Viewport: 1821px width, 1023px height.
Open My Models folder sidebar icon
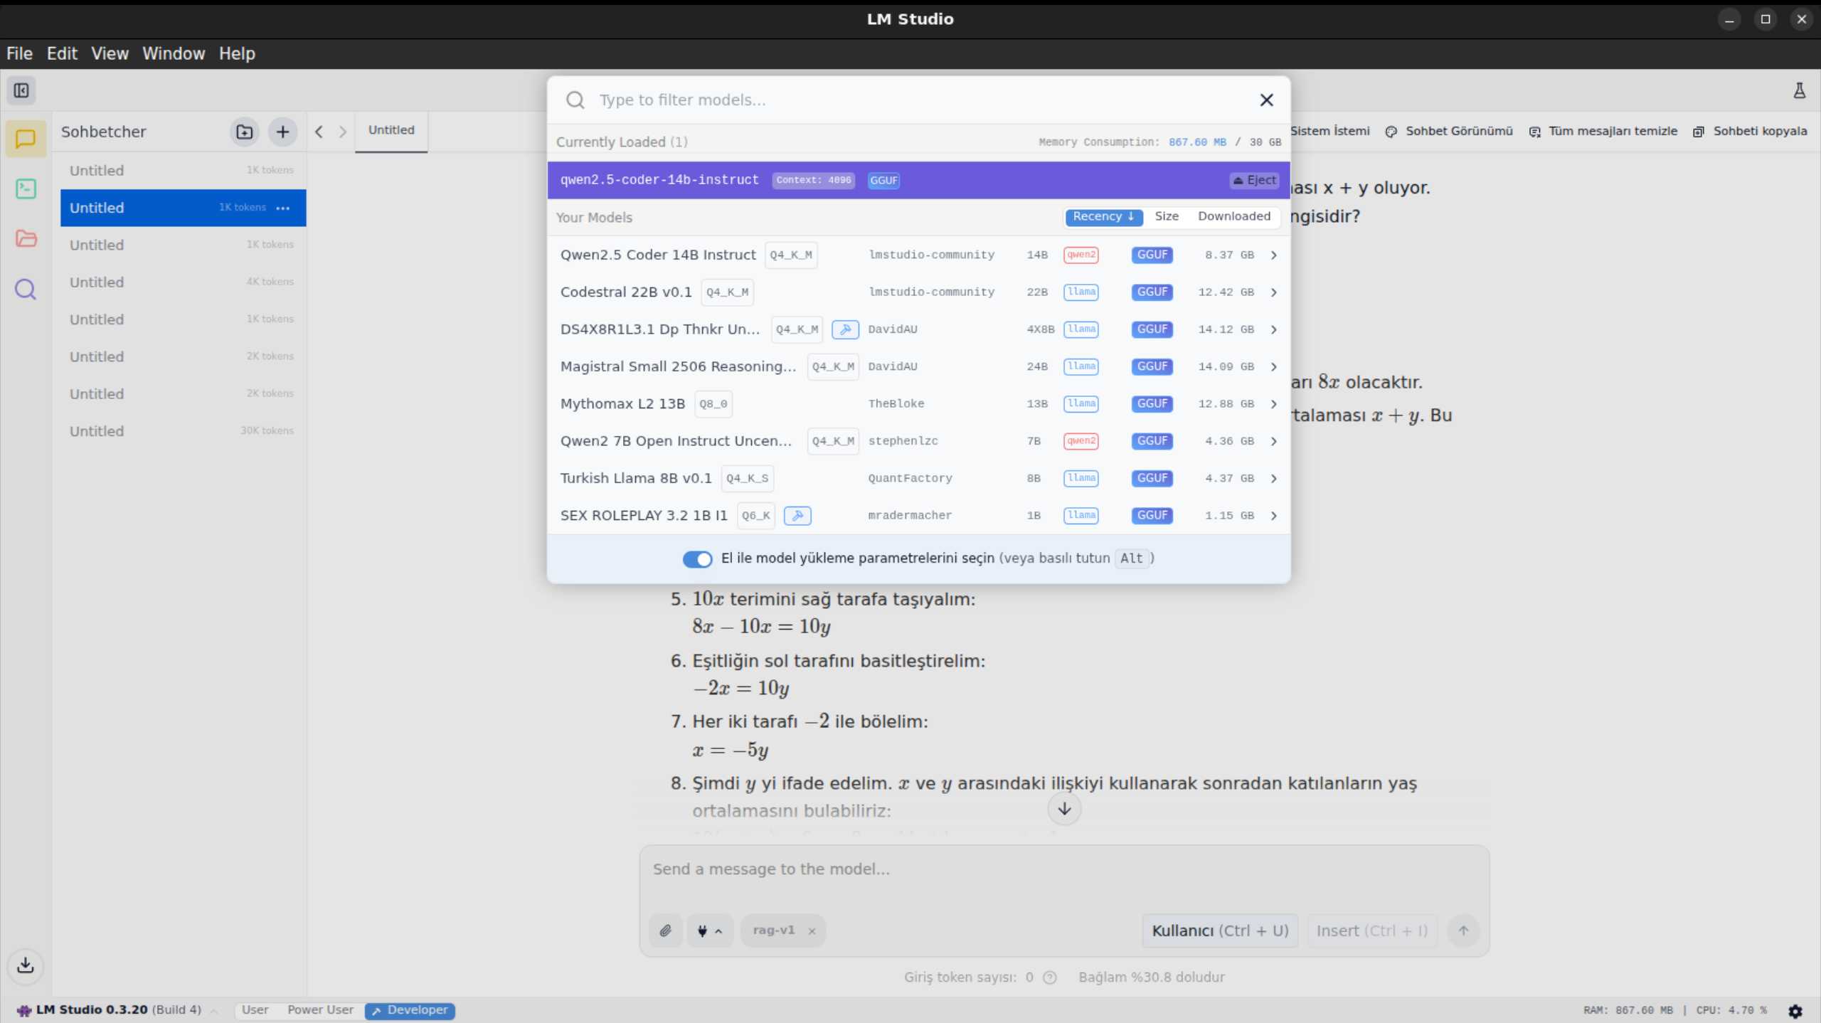[26, 238]
